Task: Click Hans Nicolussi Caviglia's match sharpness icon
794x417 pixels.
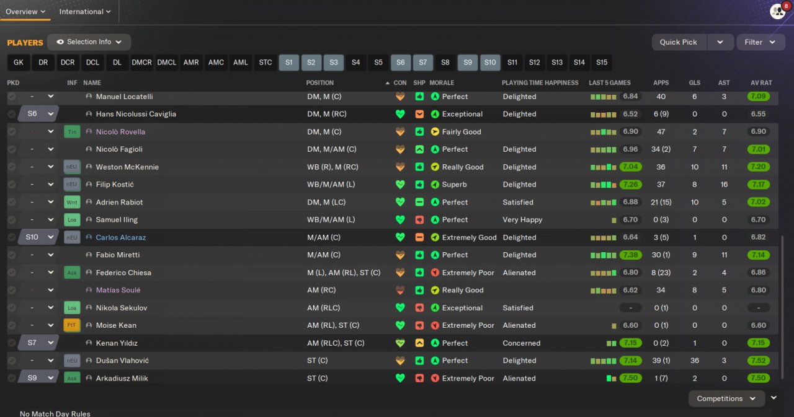Action: tap(420, 114)
